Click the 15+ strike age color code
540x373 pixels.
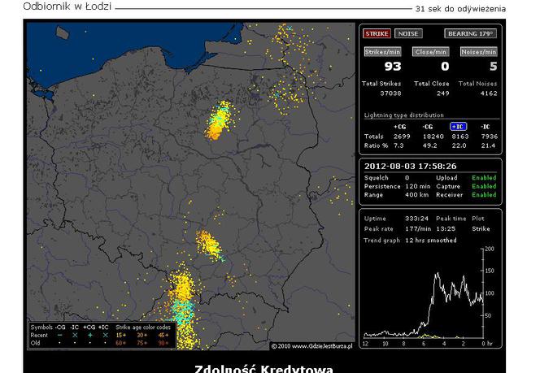(121, 335)
